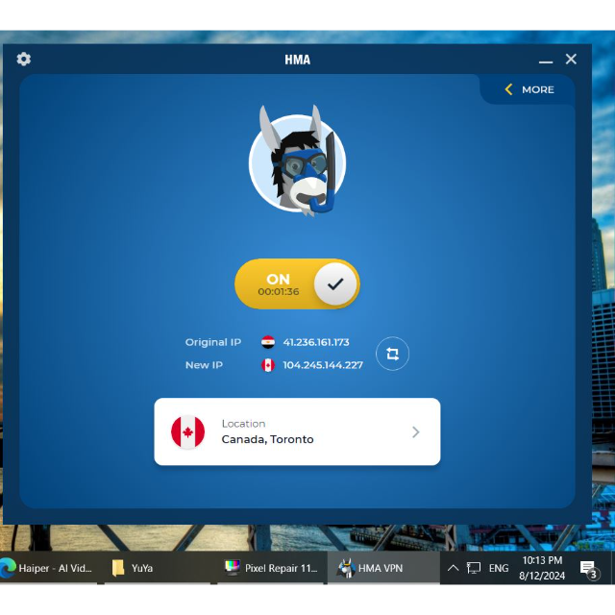Open the notification center icon
Screen dimensions: 615x615
(x=588, y=569)
